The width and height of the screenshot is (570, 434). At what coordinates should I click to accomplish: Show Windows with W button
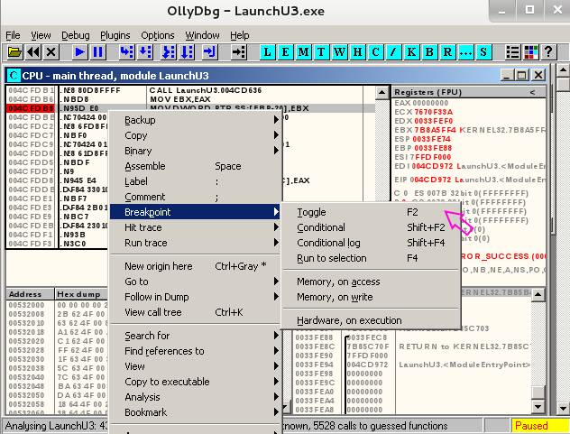(x=339, y=52)
